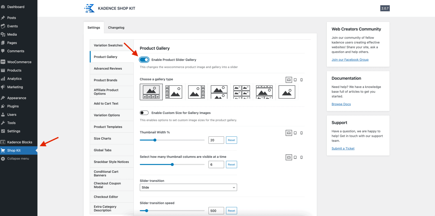Switch Thumbnail Width setting to mobile device icon
This screenshot has width=435, height=216.
pyautogui.click(x=301, y=133)
